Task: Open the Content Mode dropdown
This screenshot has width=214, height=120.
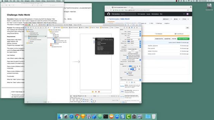Action: click(x=134, y=80)
